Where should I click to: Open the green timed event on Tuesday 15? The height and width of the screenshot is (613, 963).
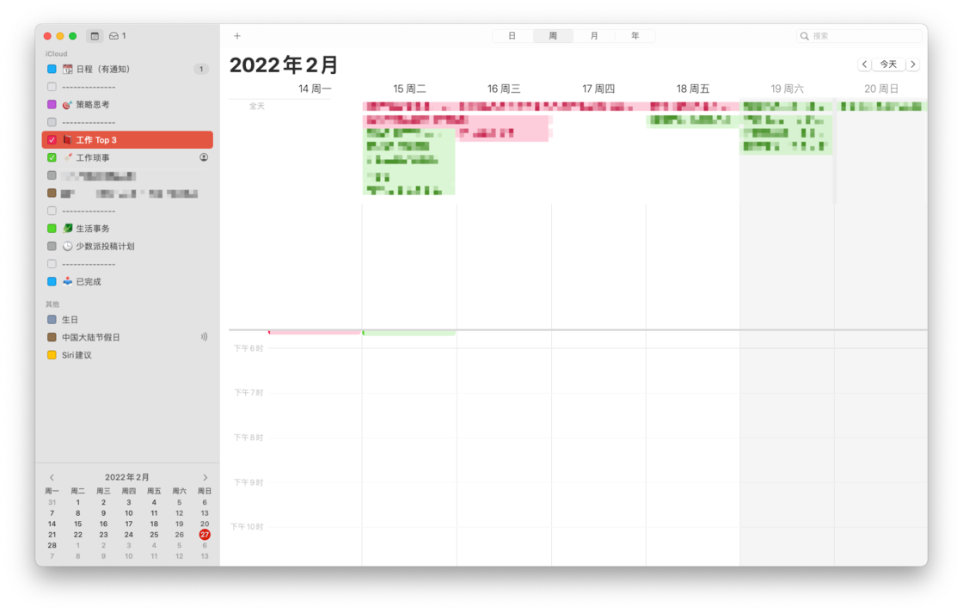[409, 333]
